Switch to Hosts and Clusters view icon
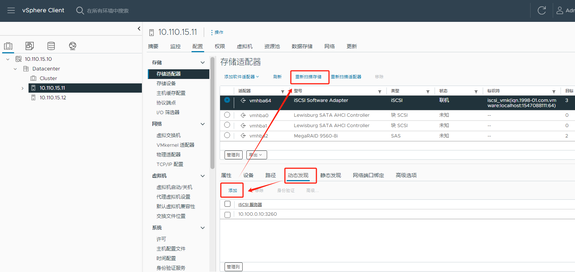The height and width of the screenshot is (272, 575). (x=8, y=46)
